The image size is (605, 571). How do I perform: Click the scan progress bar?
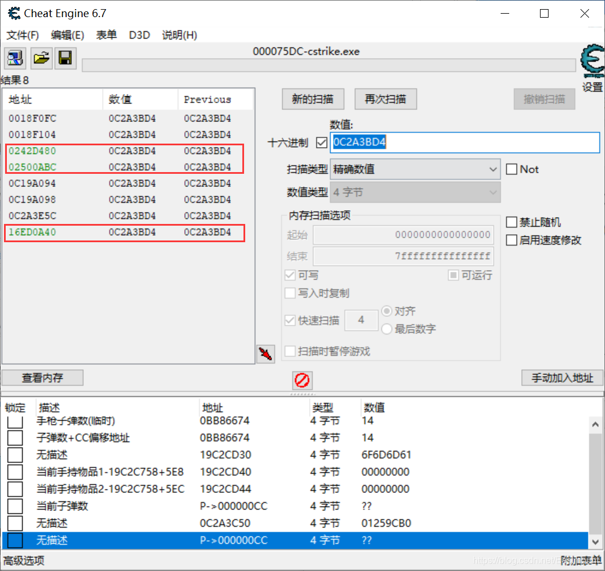pos(329,66)
